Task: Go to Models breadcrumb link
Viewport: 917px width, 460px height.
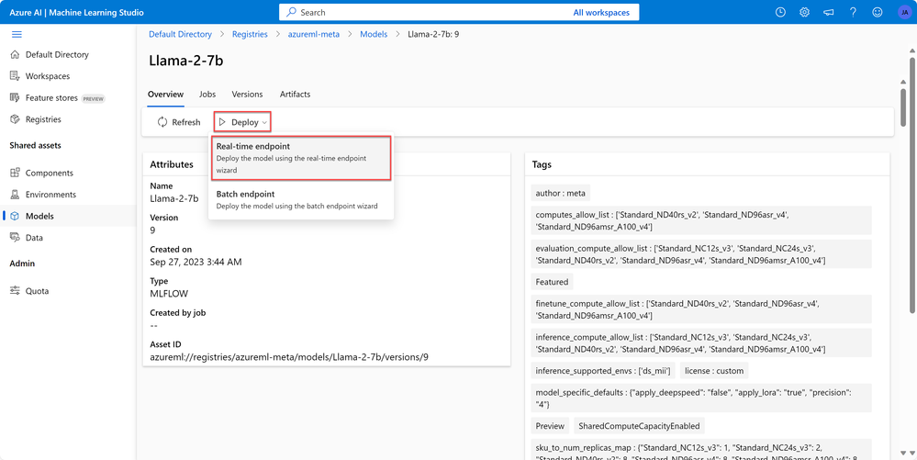Action: pyautogui.click(x=374, y=35)
